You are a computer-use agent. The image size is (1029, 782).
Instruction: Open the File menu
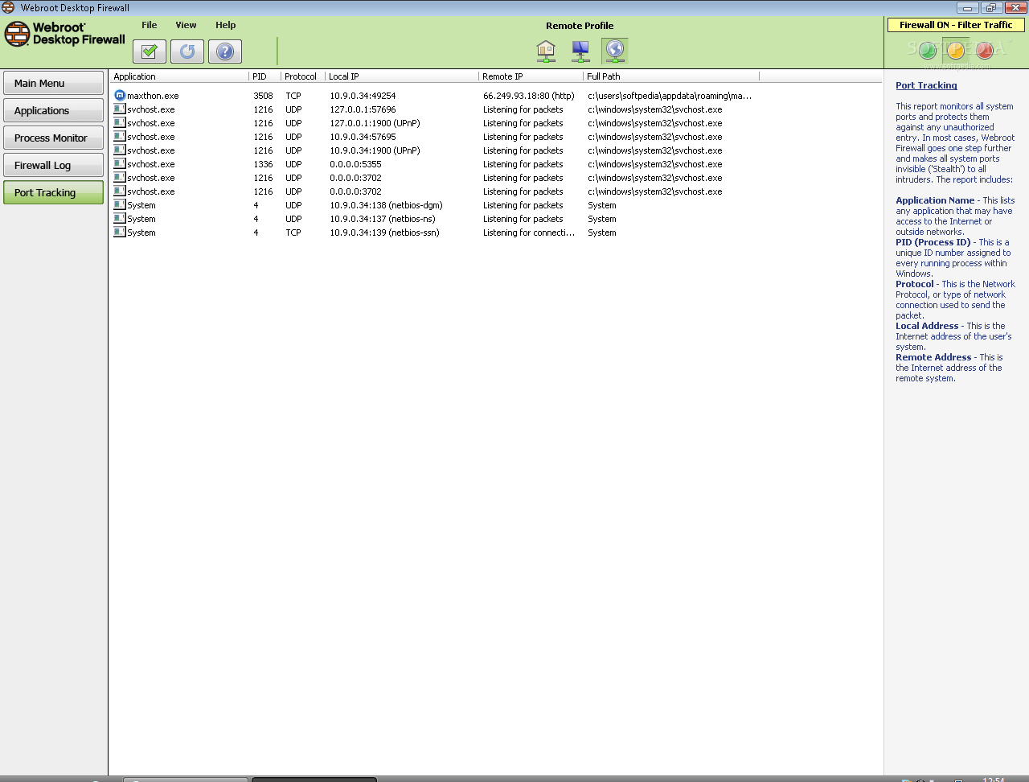150,25
